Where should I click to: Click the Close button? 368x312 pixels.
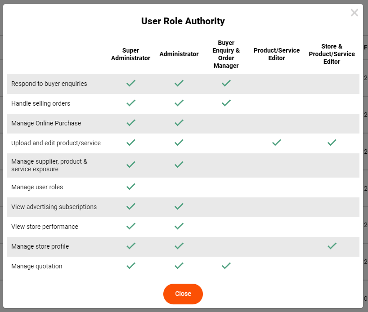183,294
